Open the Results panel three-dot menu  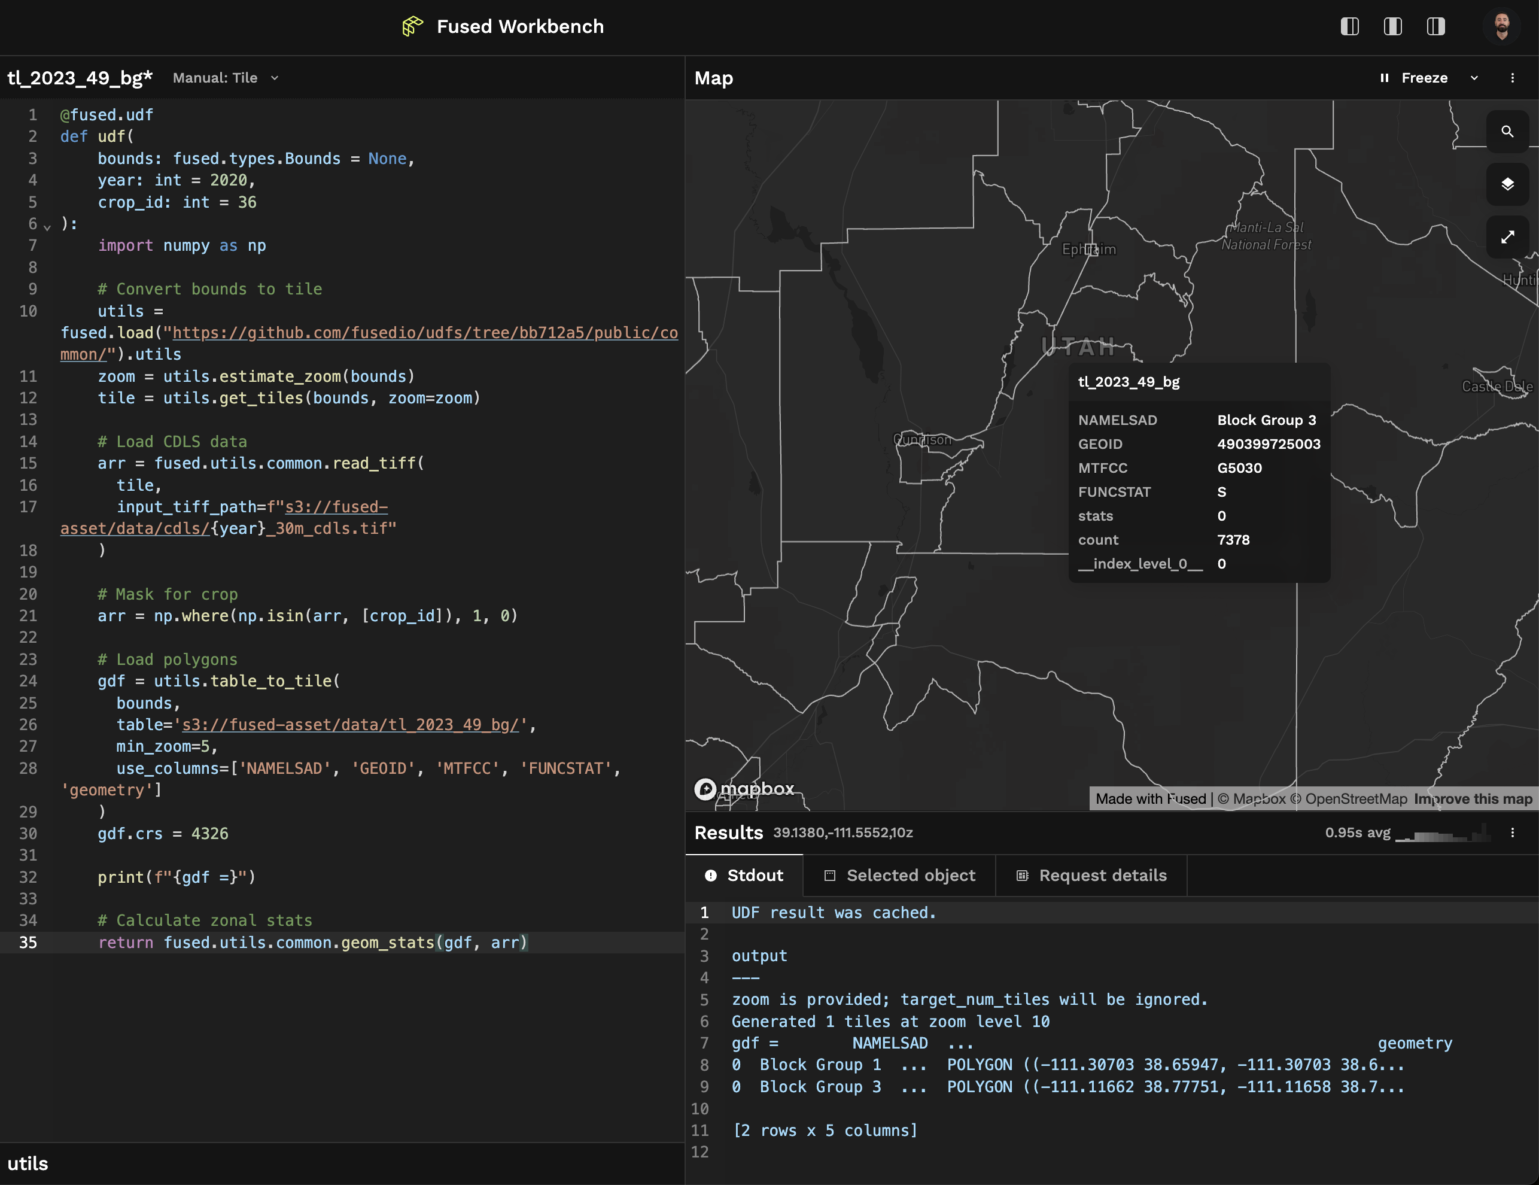tap(1512, 832)
